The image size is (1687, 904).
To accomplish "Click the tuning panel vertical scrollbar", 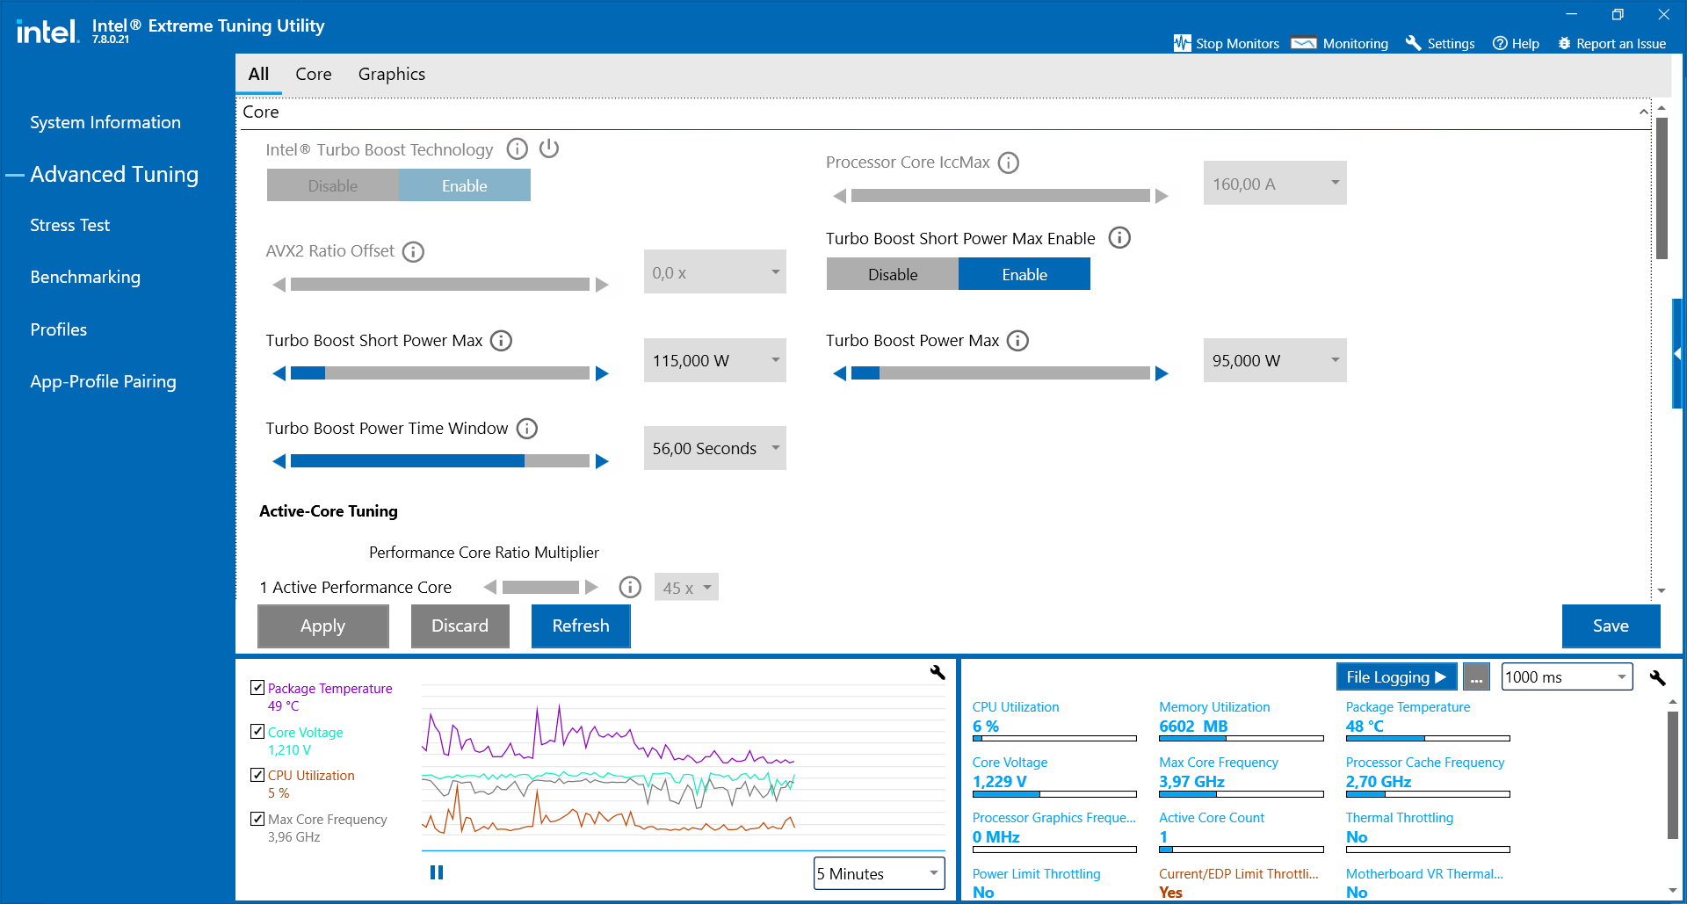I will coord(1662,188).
